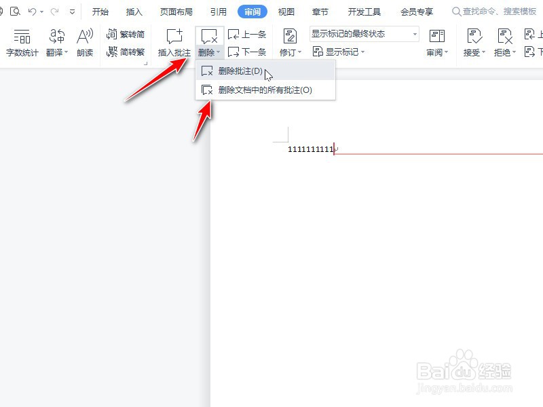Activate 朗读 read-aloud feature
543x407 pixels.
(84, 42)
